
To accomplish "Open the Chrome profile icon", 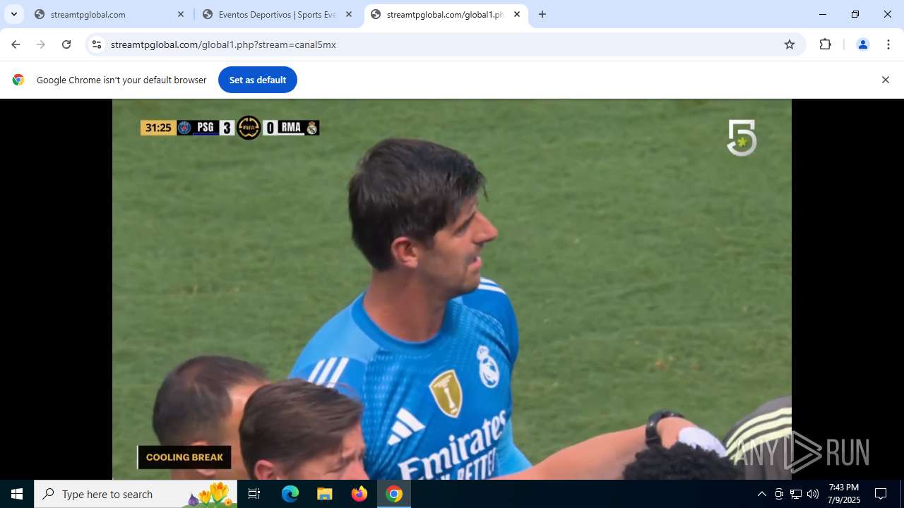I will point(862,44).
